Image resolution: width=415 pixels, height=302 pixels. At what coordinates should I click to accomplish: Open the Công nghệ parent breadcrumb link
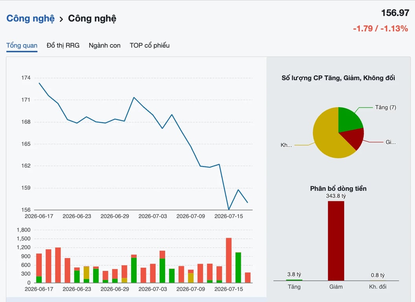30,18
